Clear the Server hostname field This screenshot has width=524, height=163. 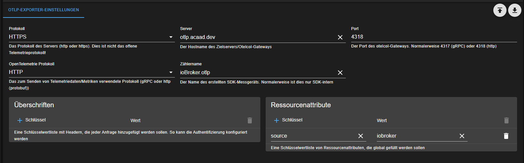(x=340, y=37)
